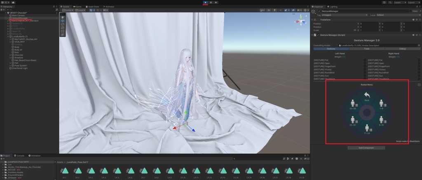Image resolution: width=422 pixels, height=180 pixels.
Task: Select Directional Light in Hierarchy
Action: point(20,68)
